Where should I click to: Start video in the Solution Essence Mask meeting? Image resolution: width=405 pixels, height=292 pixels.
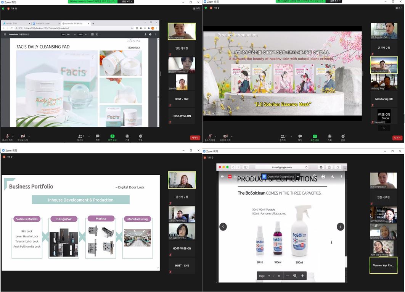(225, 137)
